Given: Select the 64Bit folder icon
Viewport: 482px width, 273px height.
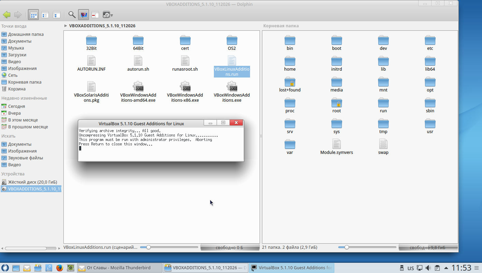Looking at the screenshot, I should (138, 40).
